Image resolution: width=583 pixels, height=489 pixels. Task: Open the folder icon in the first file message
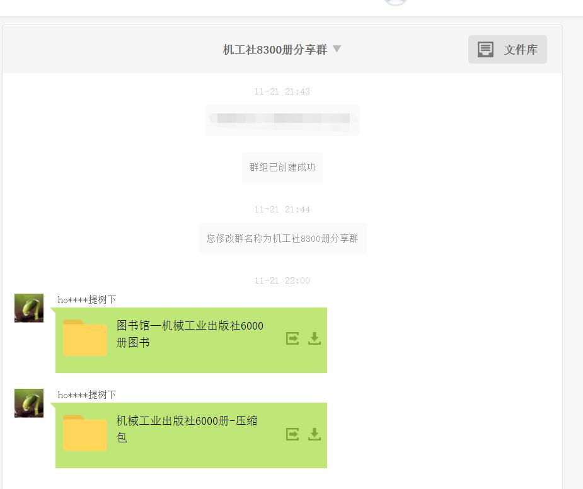(84, 338)
